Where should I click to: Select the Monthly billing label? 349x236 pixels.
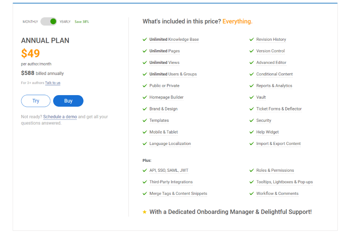(30, 22)
